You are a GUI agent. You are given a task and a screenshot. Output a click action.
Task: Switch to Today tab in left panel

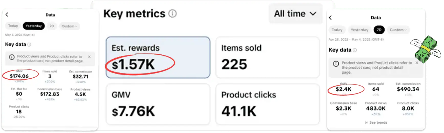click(x=13, y=26)
